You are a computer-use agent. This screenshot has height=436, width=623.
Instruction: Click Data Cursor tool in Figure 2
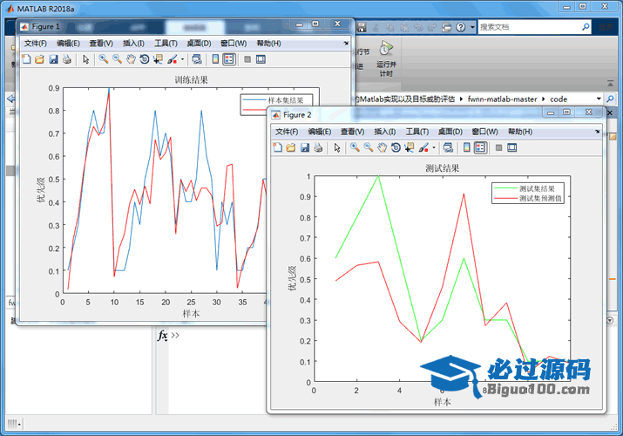click(x=410, y=147)
